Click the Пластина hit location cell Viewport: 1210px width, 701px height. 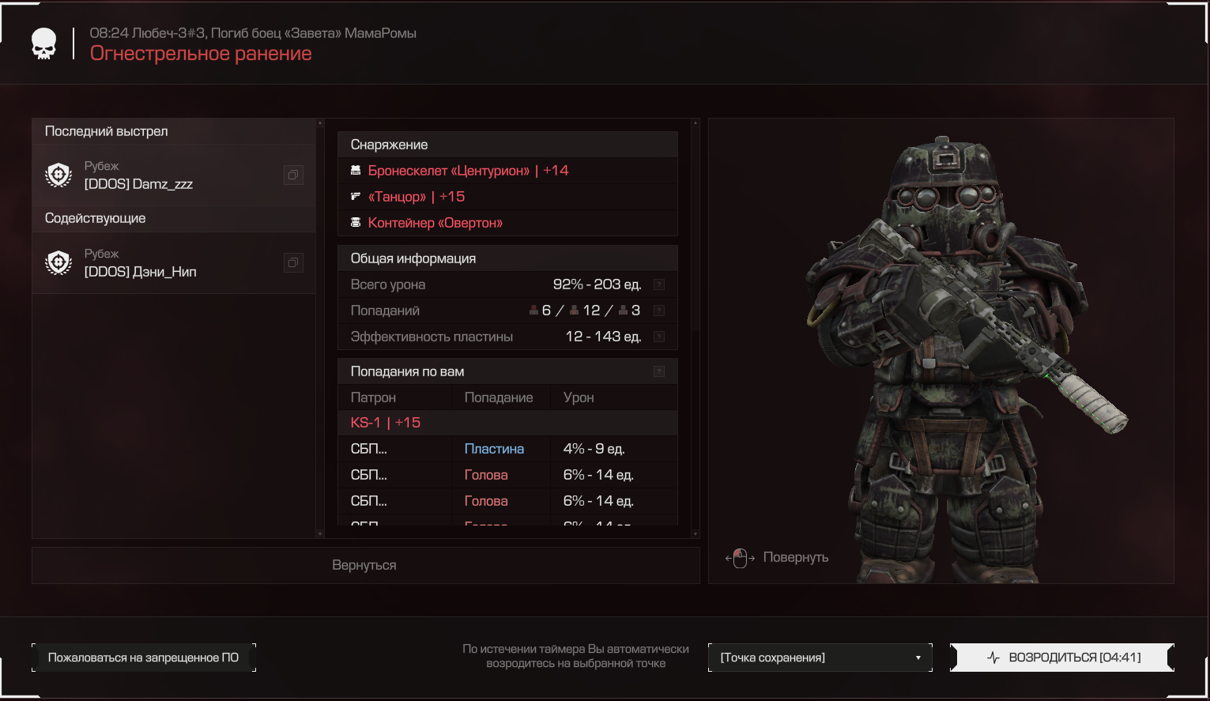pyautogui.click(x=494, y=449)
